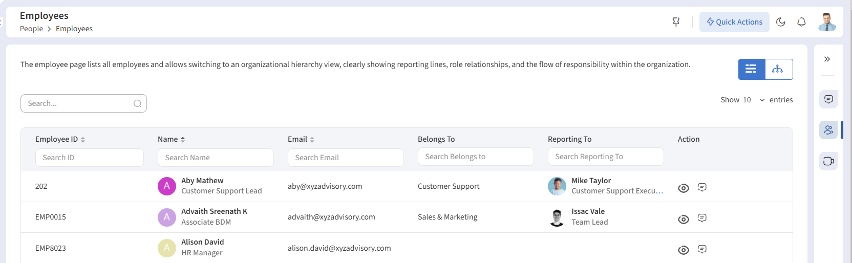The width and height of the screenshot is (852, 263).
Task: Open the chat panel icon in the right sidebar
Action: (x=828, y=99)
